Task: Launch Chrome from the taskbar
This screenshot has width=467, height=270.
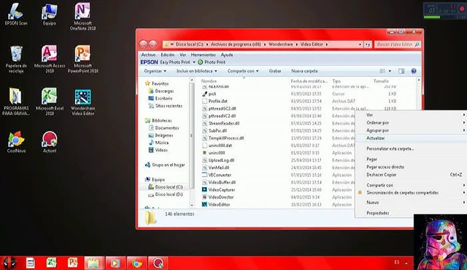Action: [136, 263]
